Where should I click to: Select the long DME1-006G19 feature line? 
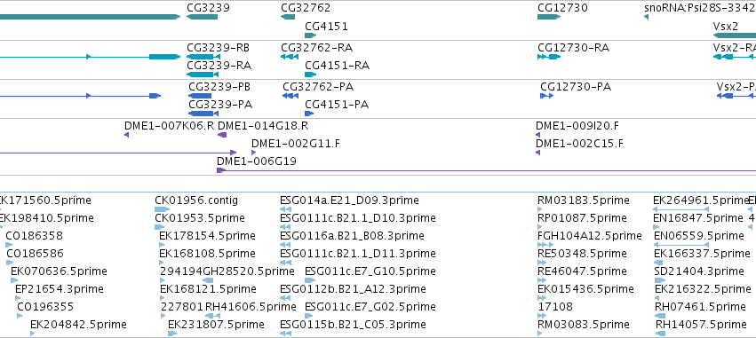click(x=487, y=170)
